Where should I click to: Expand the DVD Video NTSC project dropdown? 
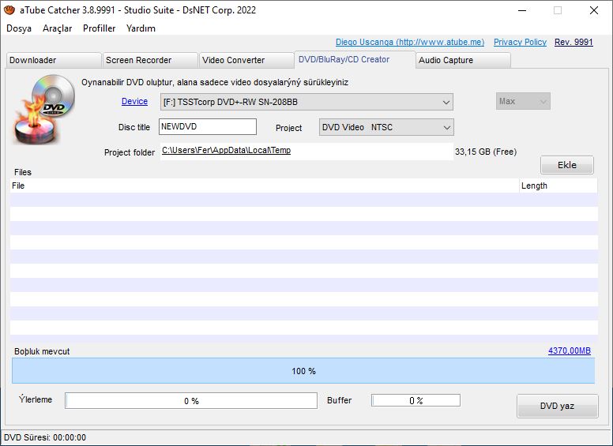click(x=386, y=127)
